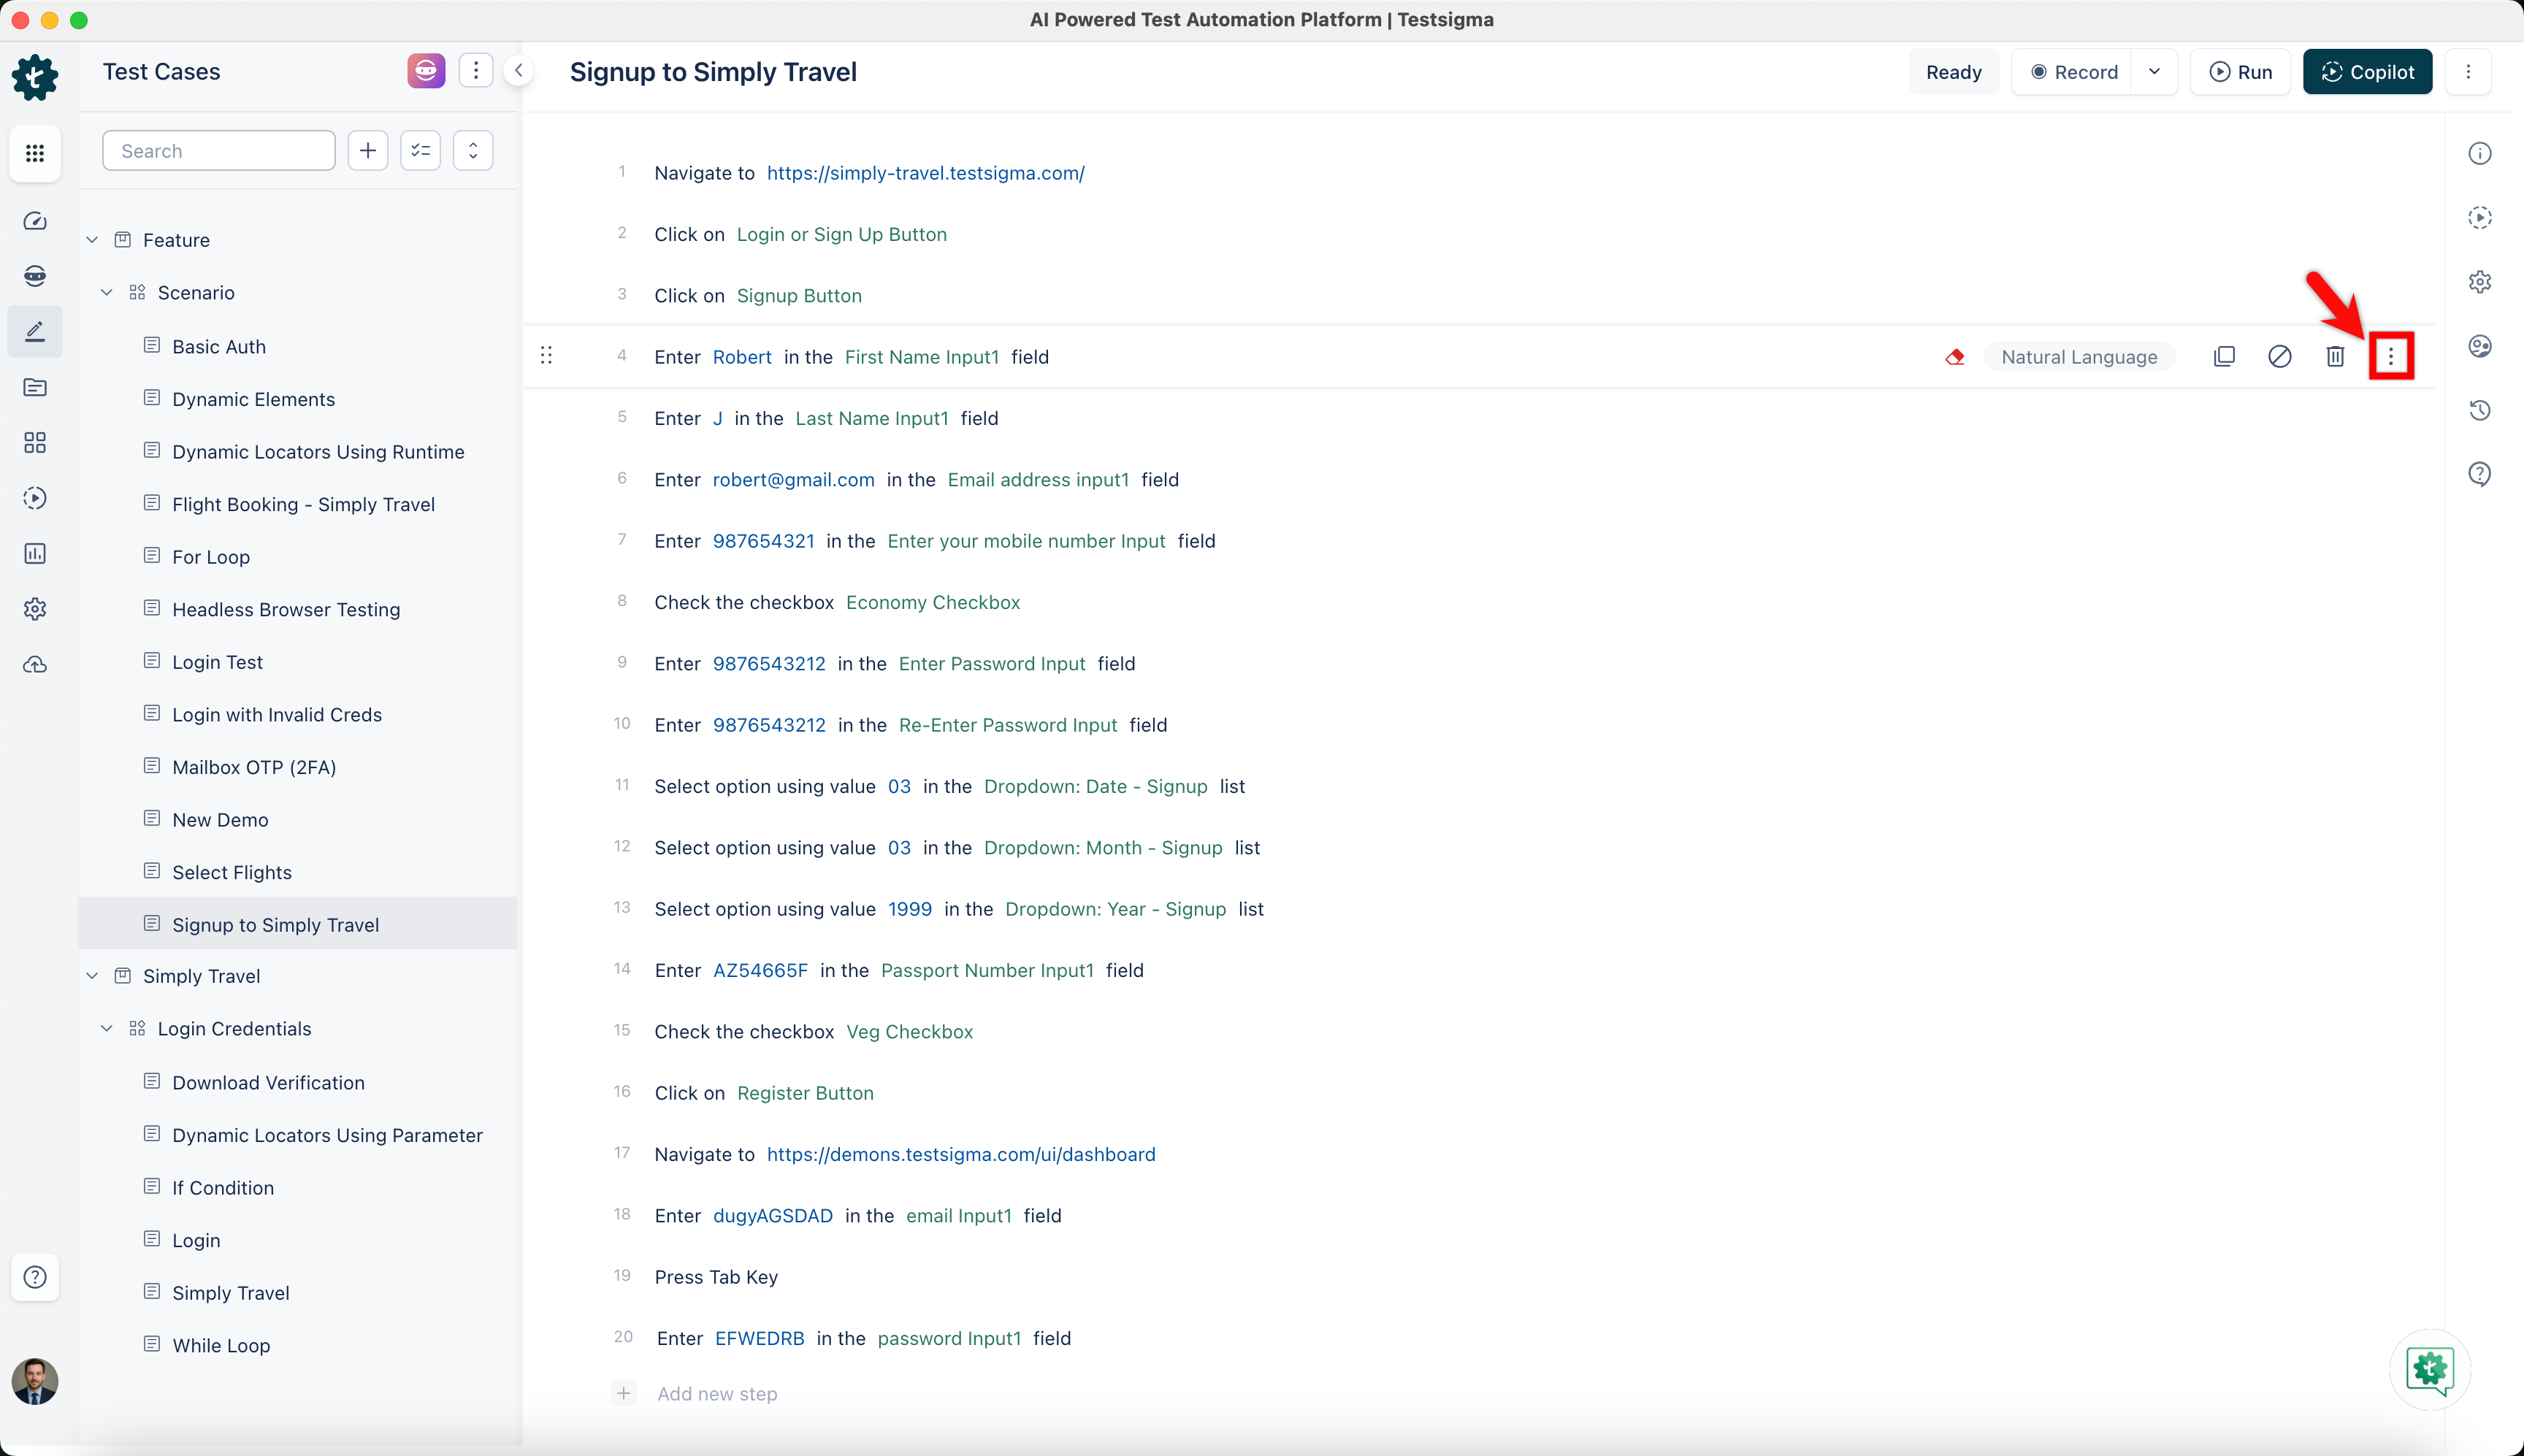Collapse the Test Cases side panel

519,71
